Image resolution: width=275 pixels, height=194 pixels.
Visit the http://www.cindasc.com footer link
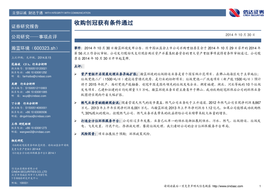(x=228, y=186)
